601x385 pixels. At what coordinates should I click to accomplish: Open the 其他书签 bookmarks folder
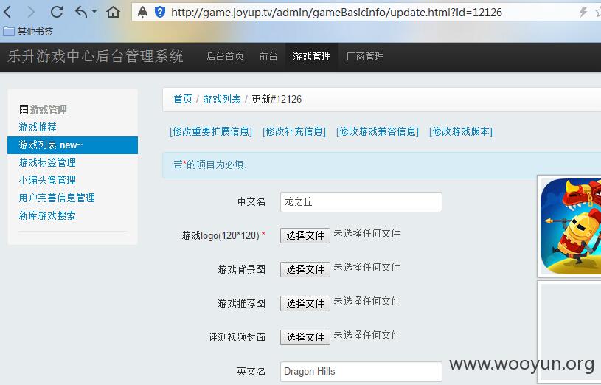pyautogui.click(x=28, y=32)
